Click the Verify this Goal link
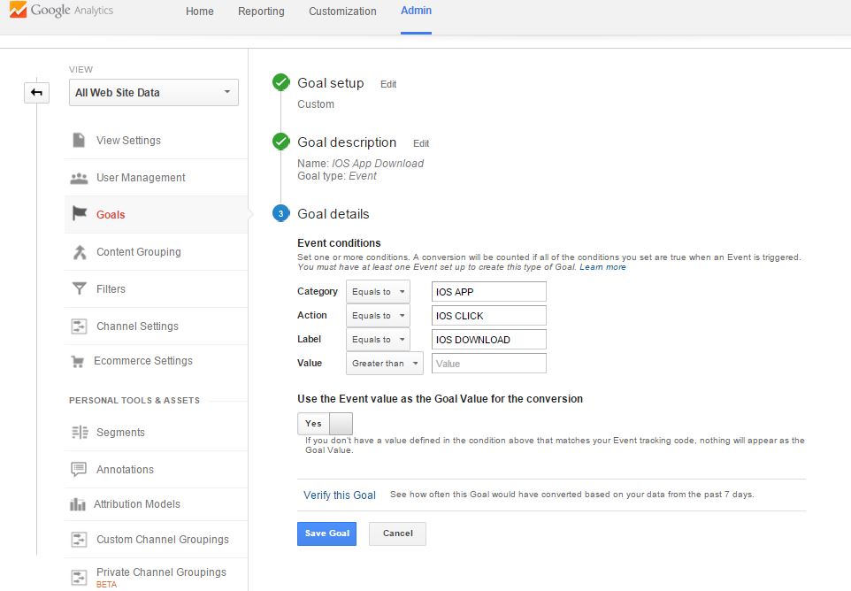This screenshot has height=591, width=851. 340,495
